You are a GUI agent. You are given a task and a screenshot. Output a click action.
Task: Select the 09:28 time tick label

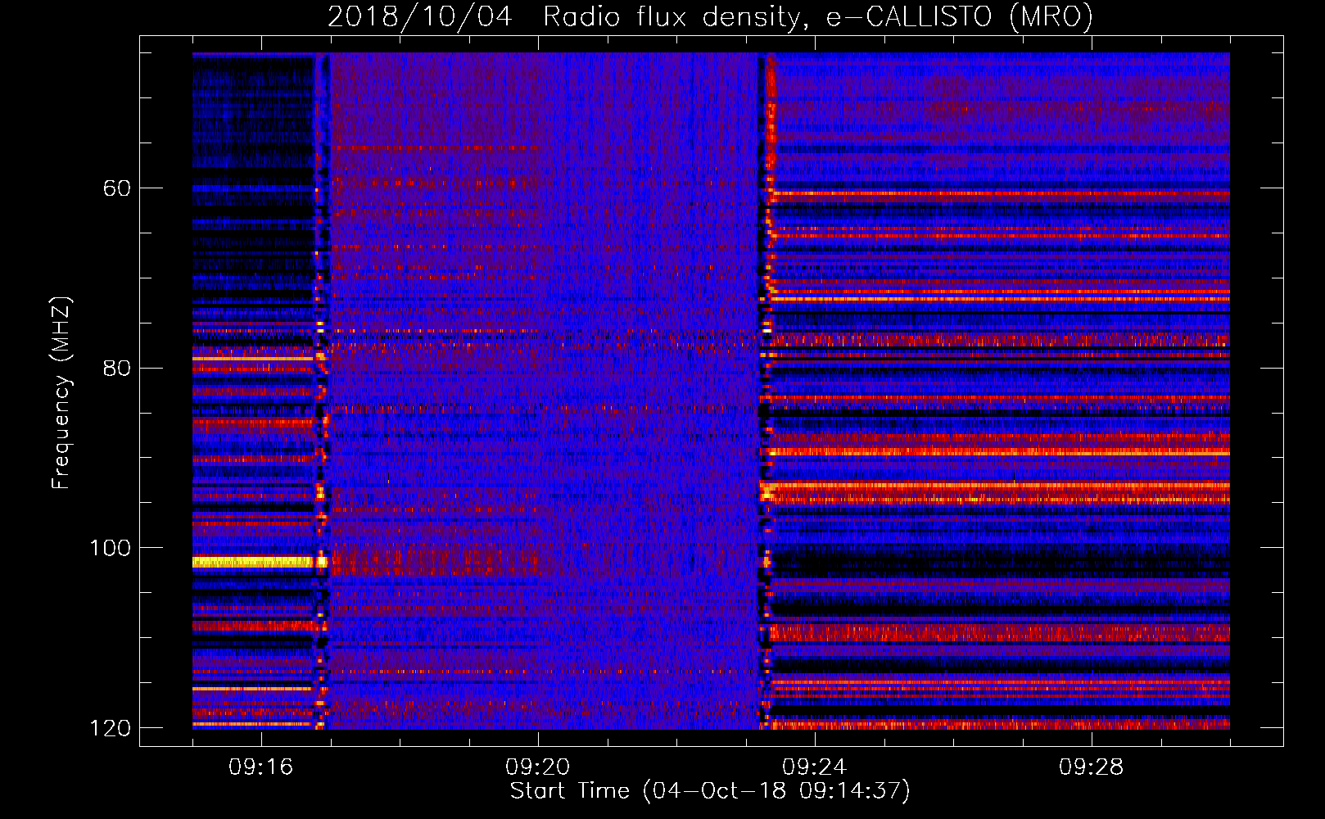point(1091,767)
